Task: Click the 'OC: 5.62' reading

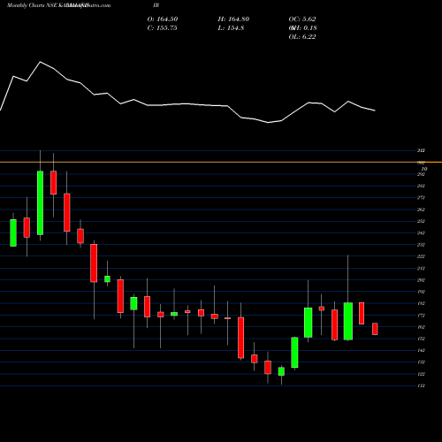Action: 302,19
